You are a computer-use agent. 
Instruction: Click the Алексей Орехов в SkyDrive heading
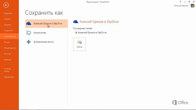(99, 22)
